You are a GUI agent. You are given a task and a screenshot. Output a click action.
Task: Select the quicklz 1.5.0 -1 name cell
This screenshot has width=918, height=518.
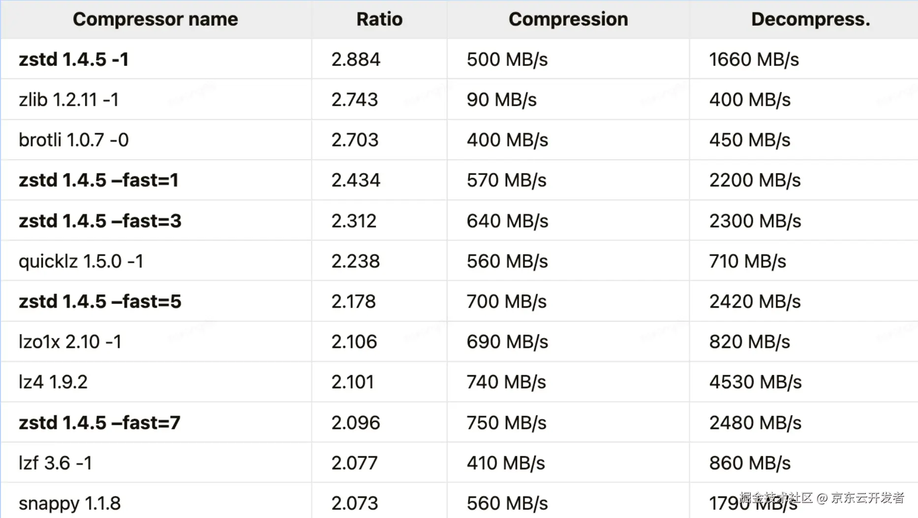tap(81, 261)
